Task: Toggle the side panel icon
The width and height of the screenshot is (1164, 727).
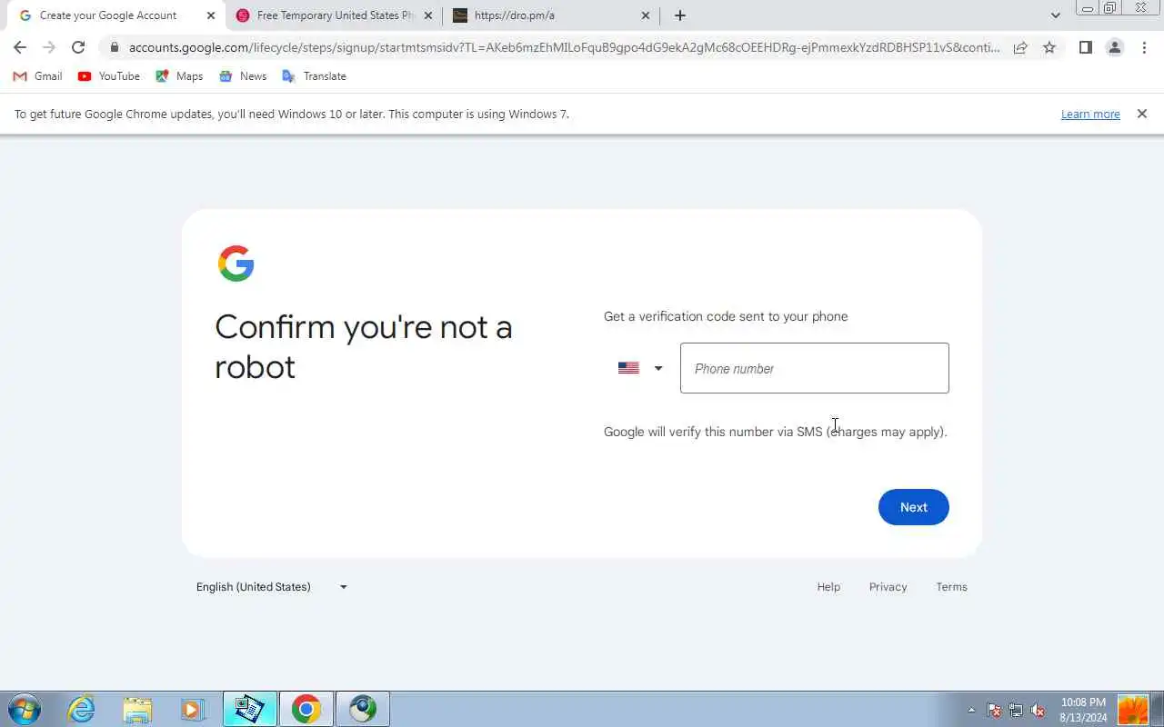Action: pos(1085,47)
